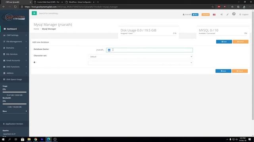Image resolution: width=254 pixels, height=142 pixels.
Task: Open the Character set dropdown
Action: 140,57
